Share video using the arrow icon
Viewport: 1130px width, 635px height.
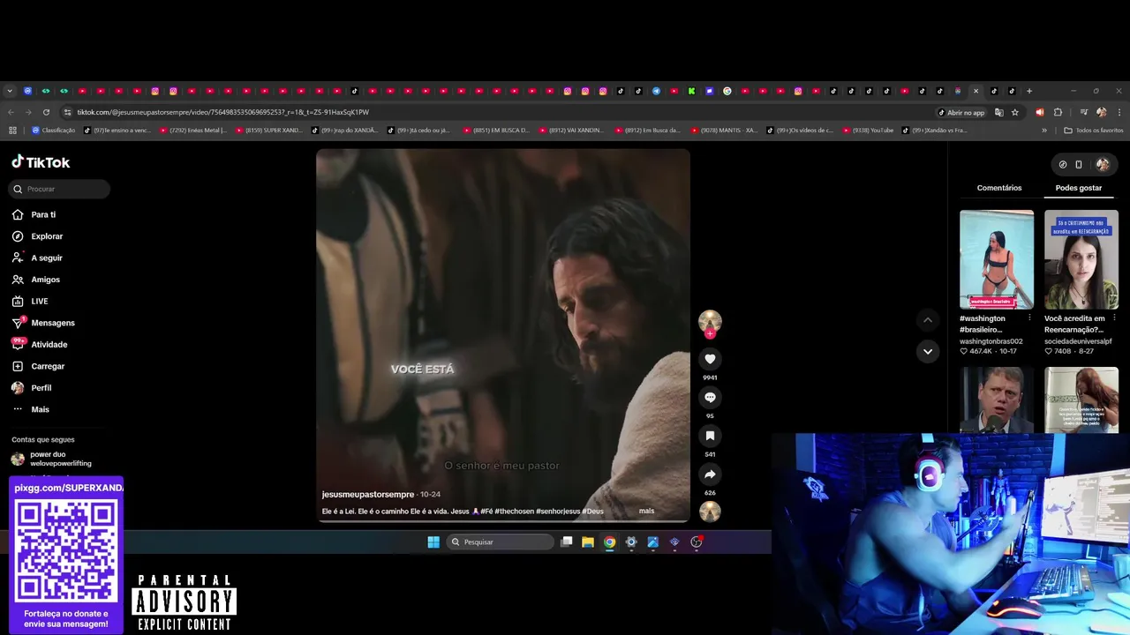coord(710,474)
